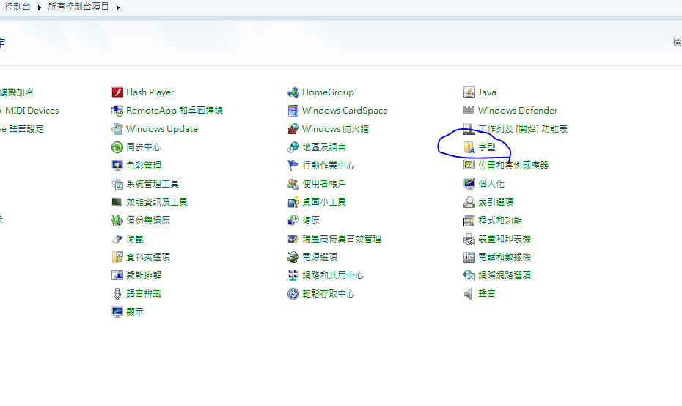This screenshot has height=406, width=682.
Task: Open the 網路和共用中心 icon
Action: [293, 275]
